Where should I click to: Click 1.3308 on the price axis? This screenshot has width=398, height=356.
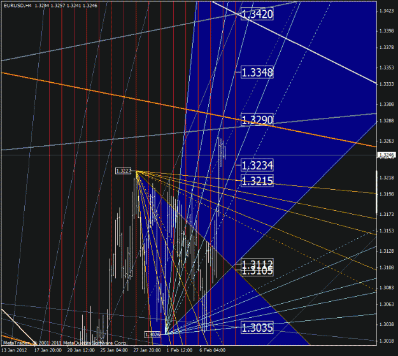[387, 104]
